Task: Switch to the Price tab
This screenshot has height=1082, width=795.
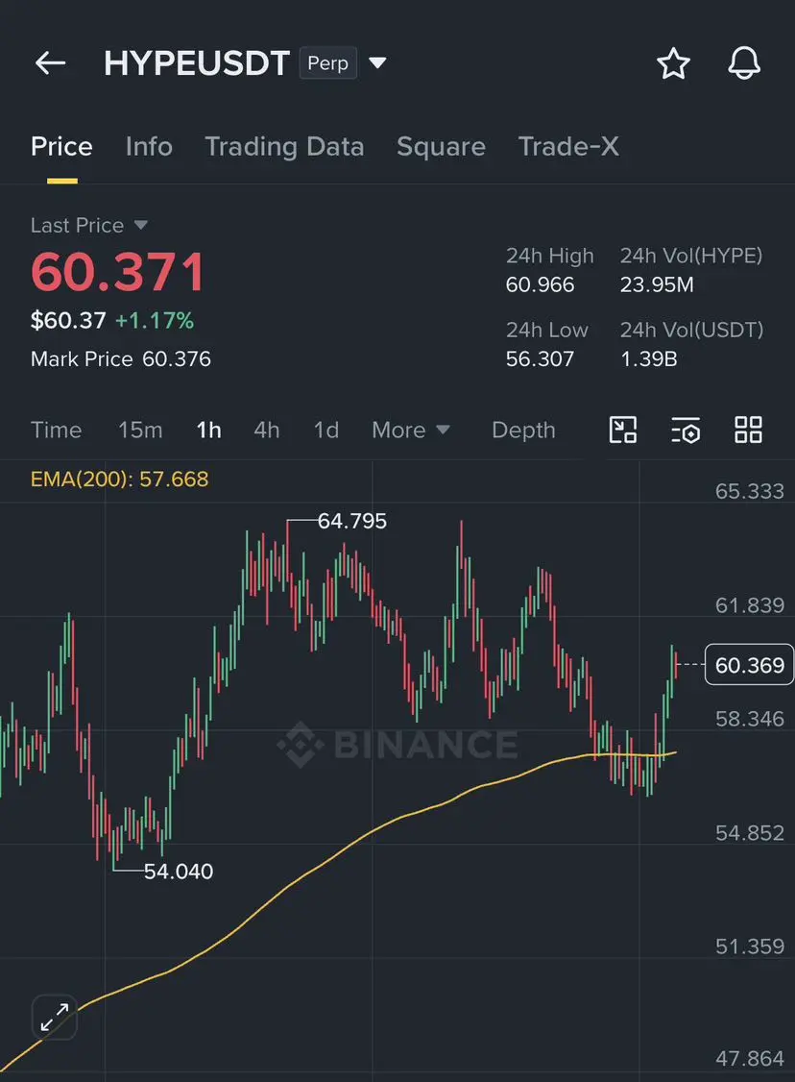Action: [x=61, y=146]
